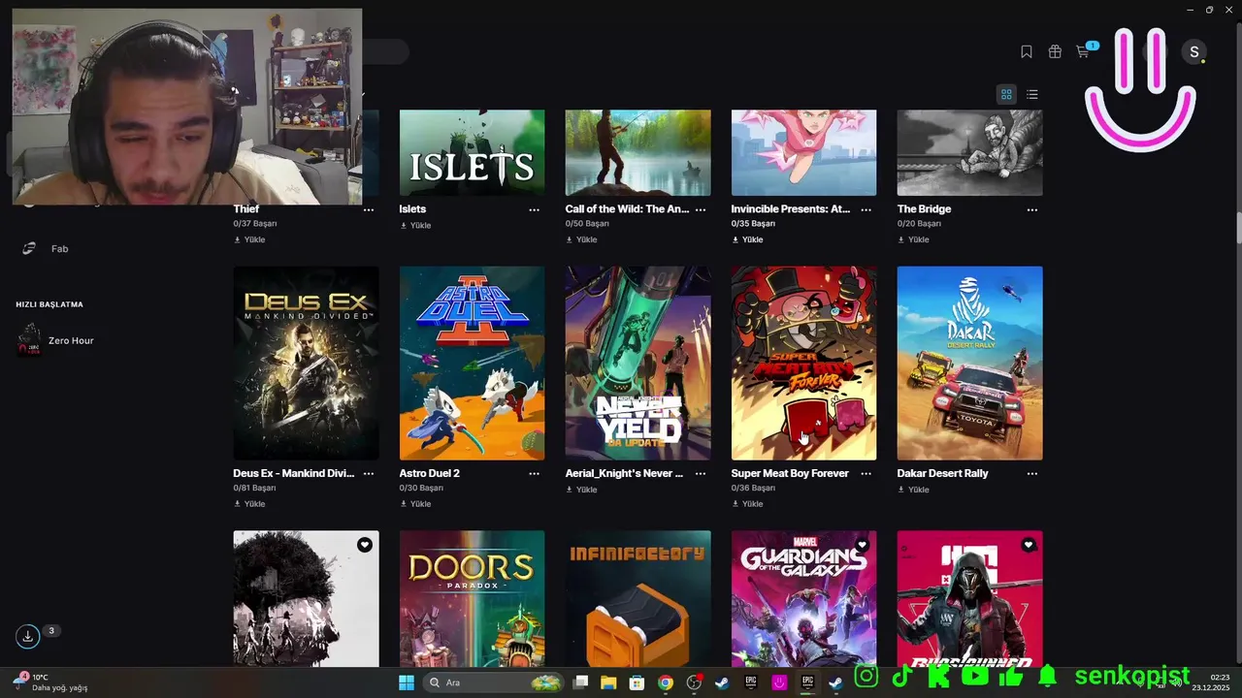Viewport: 1242px width, 698px height.
Task: Click the Dakar Desert Rally title
Action: pos(943,474)
